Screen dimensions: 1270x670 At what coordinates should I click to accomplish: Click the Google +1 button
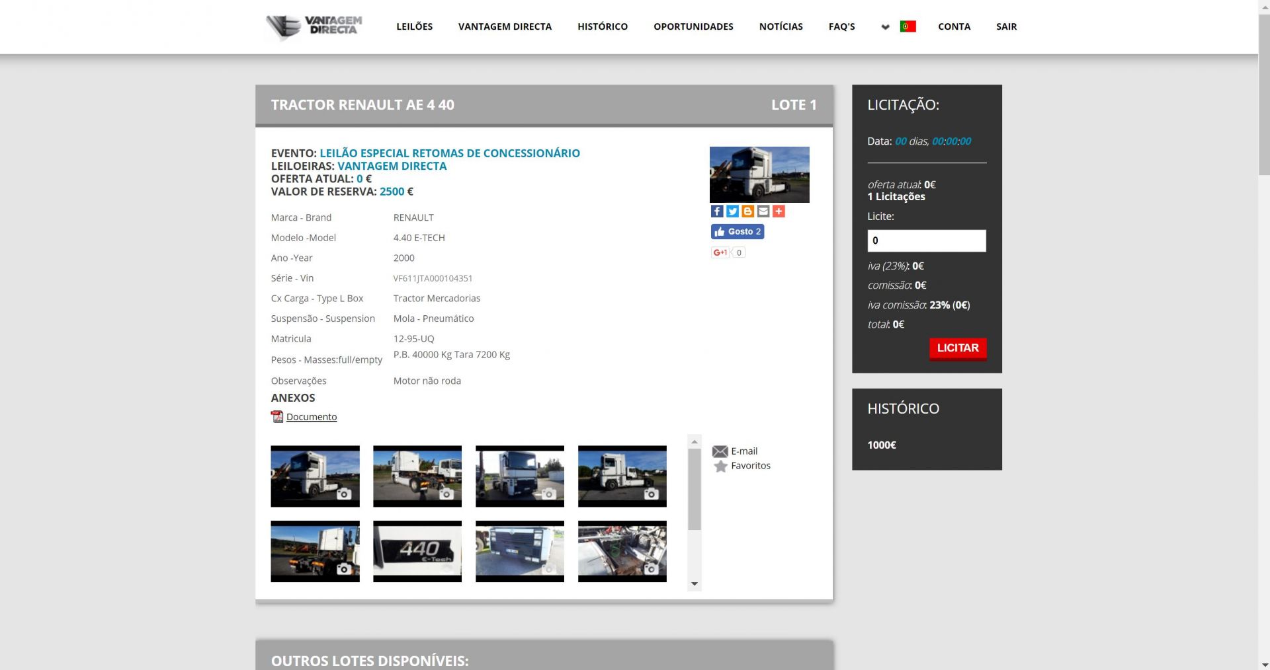tap(720, 252)
